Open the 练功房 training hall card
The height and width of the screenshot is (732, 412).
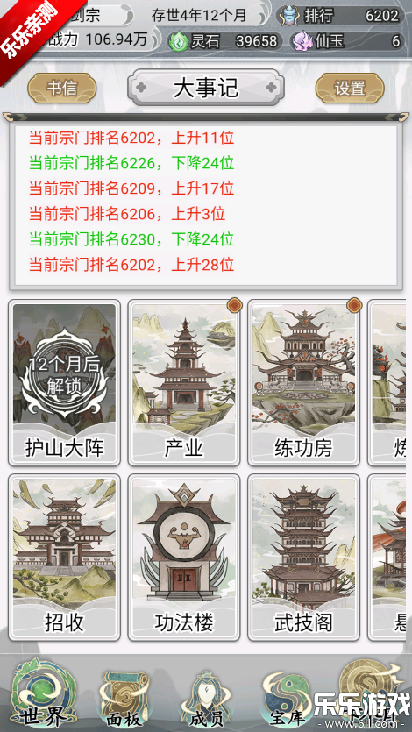coord(304,383)
